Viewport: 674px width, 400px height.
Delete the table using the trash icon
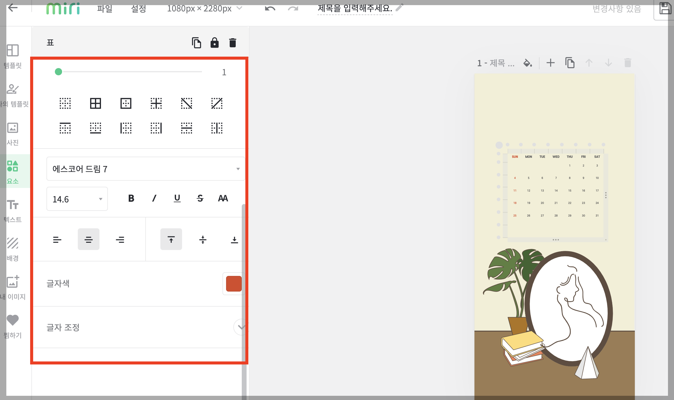(x=232, y=43)
